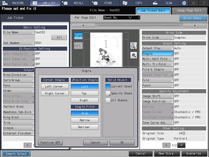Check the Specify Sheet valid object box
The width and height of the screenshot is (209, 157).
pyautogui.click(x=108, y=93)
